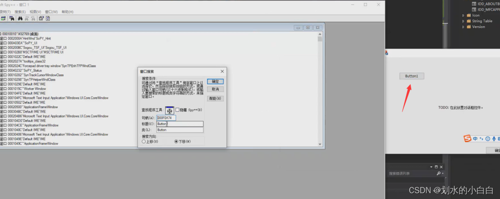
Task: Open the tree (T) menu in Spy++
Action: [5, 12]
